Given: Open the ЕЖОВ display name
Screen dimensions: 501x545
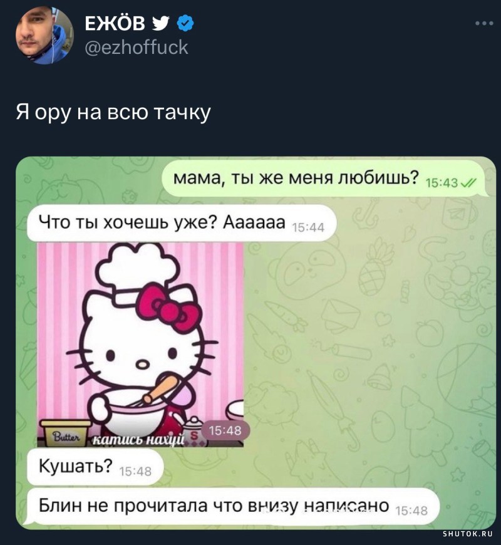Looking at the screenshot, I should [115, 24].
